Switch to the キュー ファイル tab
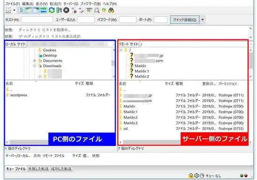The width and height of the screenshot is (257, 180). 16,169
